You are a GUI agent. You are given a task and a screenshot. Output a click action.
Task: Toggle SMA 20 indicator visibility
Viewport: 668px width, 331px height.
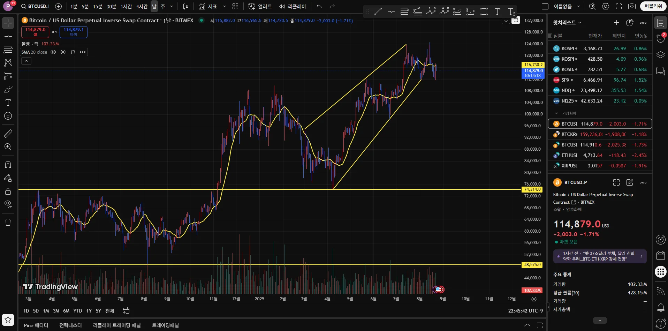click(53, 52)
